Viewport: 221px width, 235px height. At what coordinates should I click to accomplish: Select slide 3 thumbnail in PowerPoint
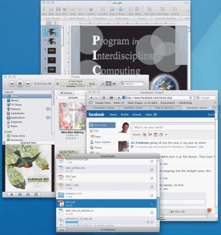[51, 51]
